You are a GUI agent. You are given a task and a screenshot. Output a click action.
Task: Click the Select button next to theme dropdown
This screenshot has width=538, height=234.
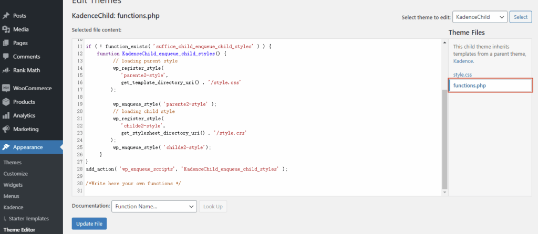(x=521, y=17)
